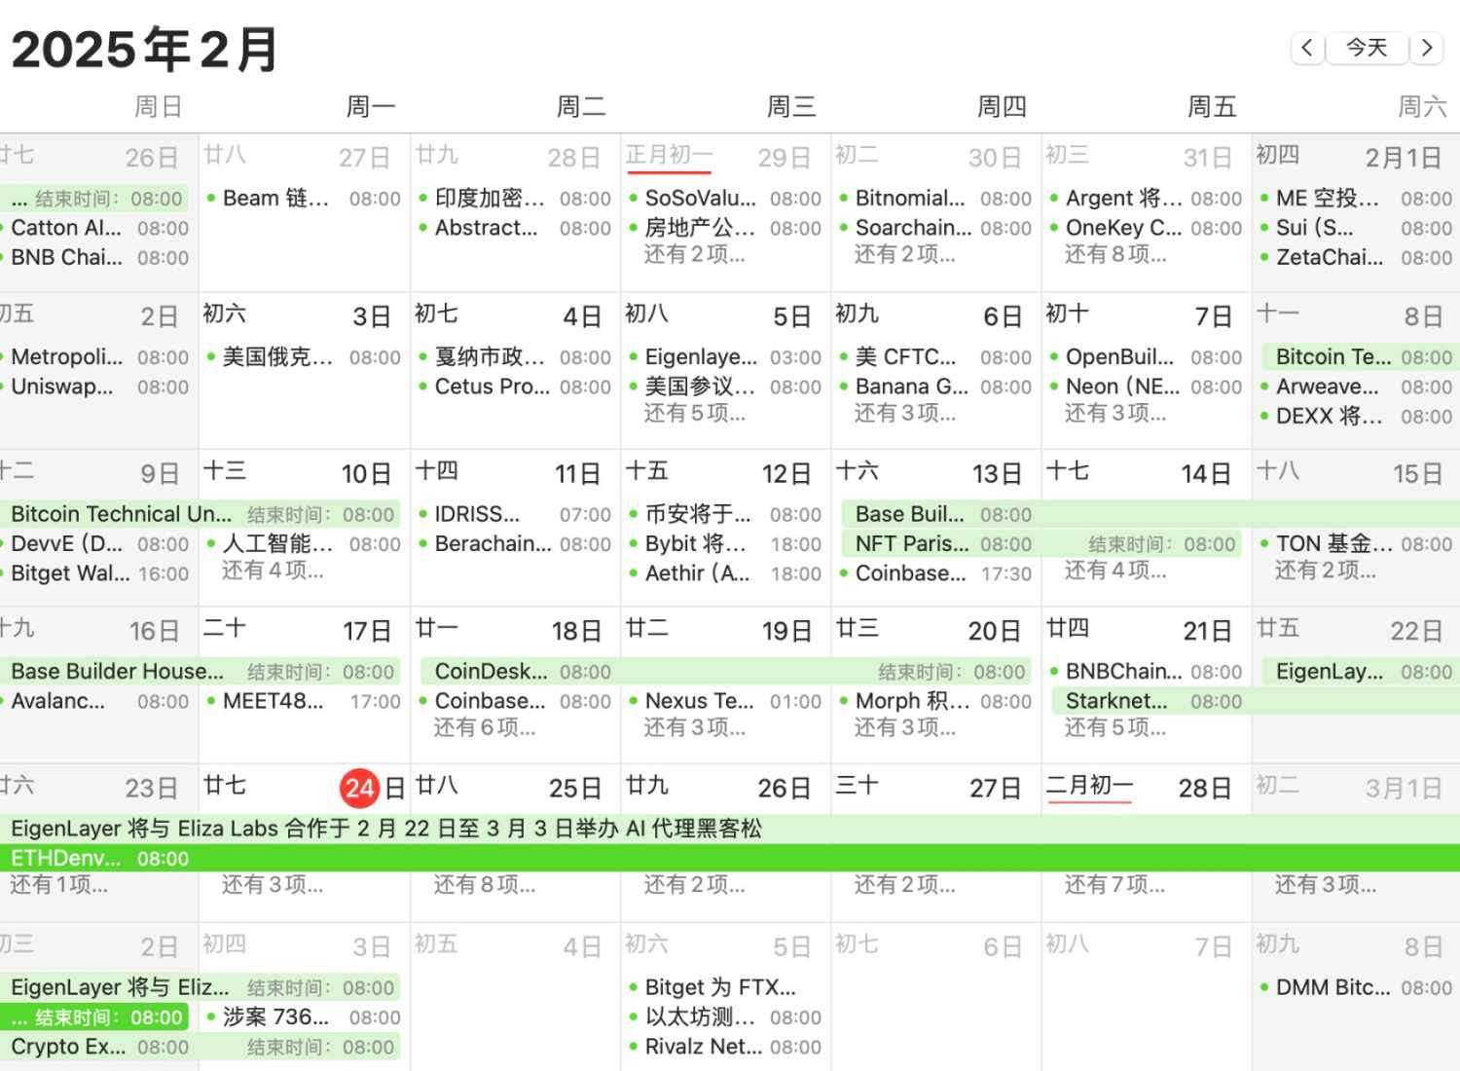Screen dimensions: 1460x1071
Task: Open Bitcoin Te... event on February 8
Action: [x=1332, y=357]
